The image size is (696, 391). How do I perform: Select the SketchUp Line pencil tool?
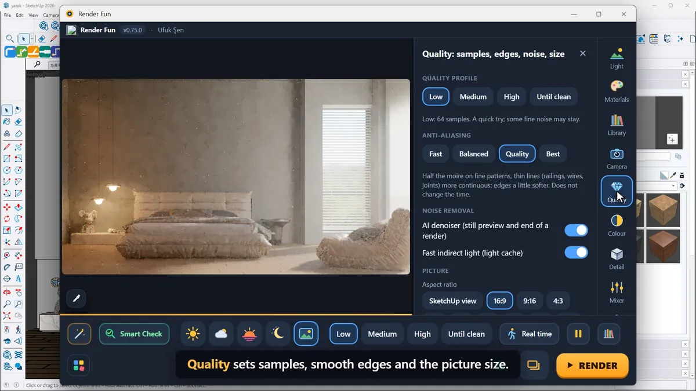tap(6, 147)
